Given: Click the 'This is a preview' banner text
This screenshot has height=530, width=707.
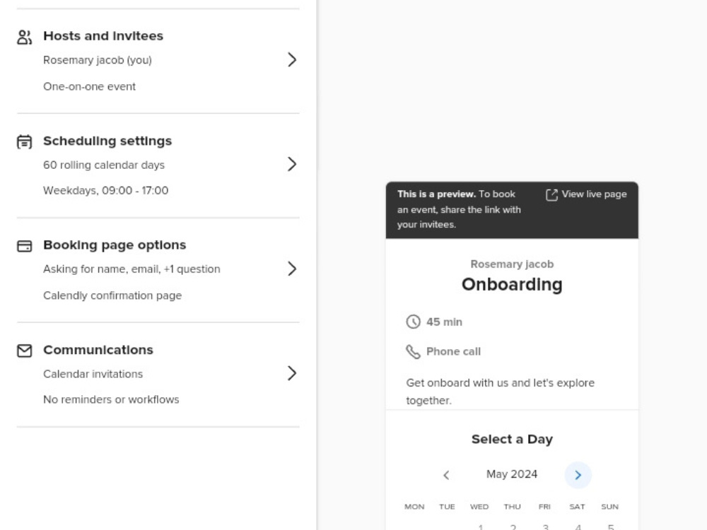Looking at the screenshot, I should (x=459, y=209).
